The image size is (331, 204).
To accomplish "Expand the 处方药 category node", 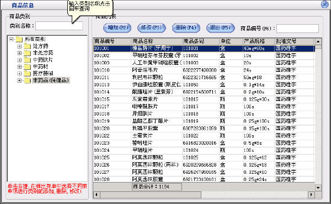I will click(19, 46).
